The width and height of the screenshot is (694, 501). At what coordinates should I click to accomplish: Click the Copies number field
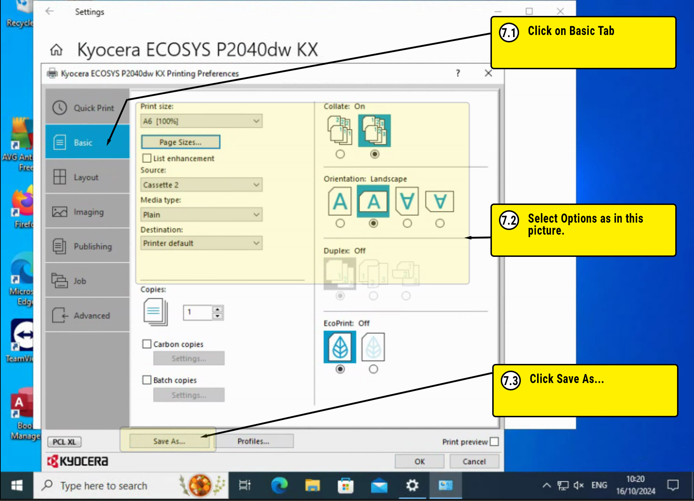(x=198, y=312)
